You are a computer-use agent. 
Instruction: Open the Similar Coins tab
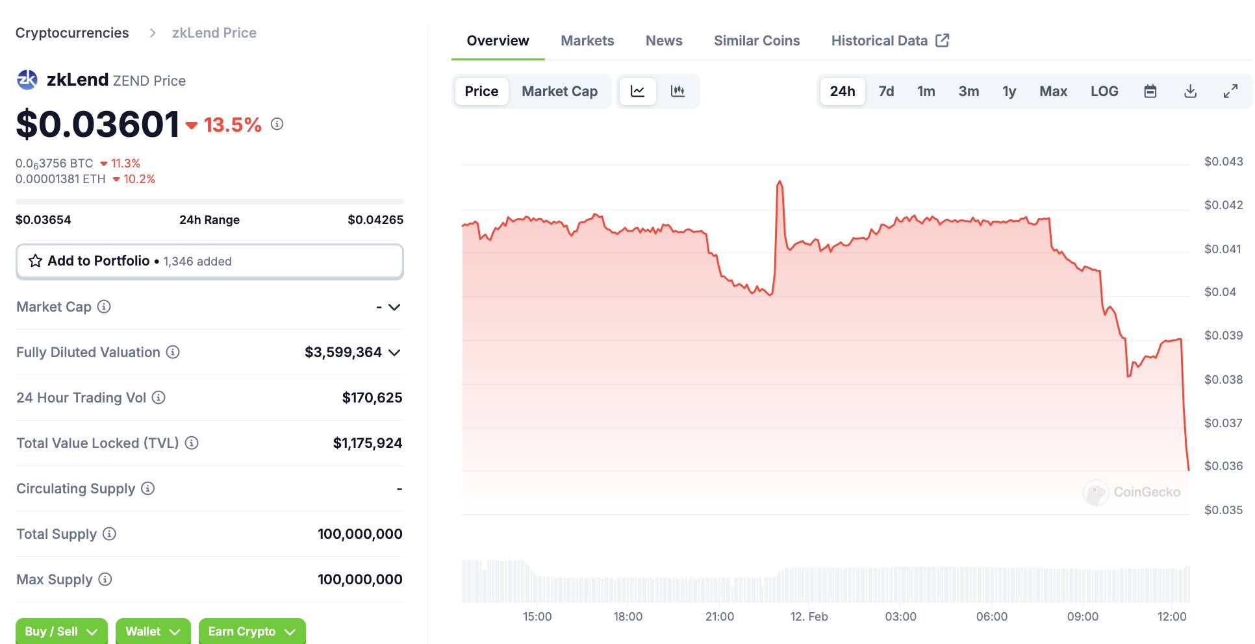pos(757,41)
